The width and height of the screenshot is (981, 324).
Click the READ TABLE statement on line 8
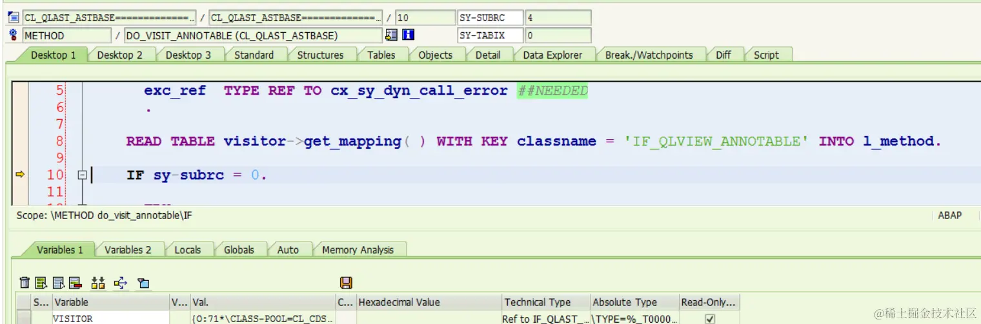[534, 140]
